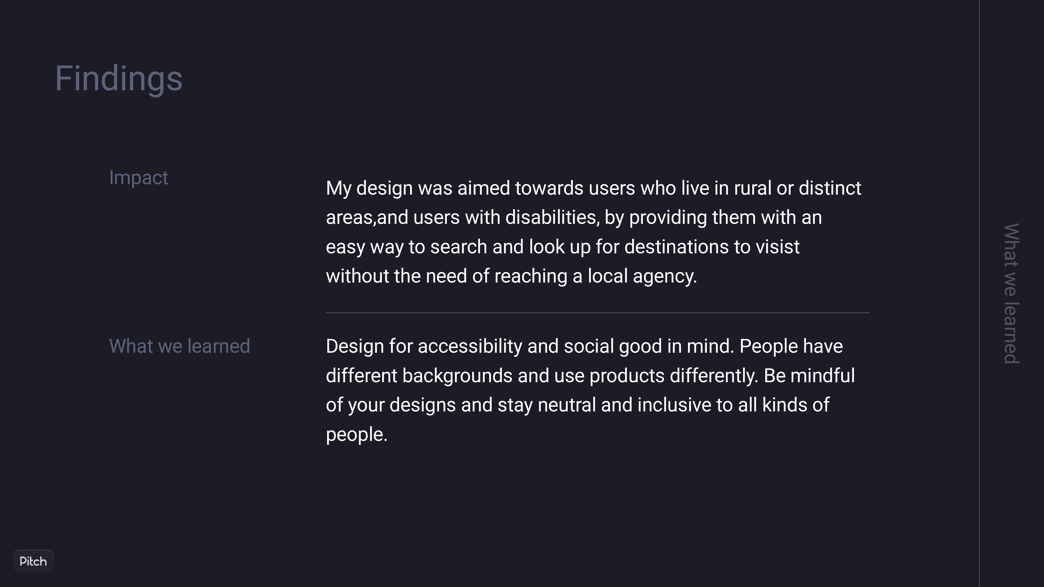Click the word 'people.' ending the second paragraph
The image size is (1044, 587).
pos(357,435)
